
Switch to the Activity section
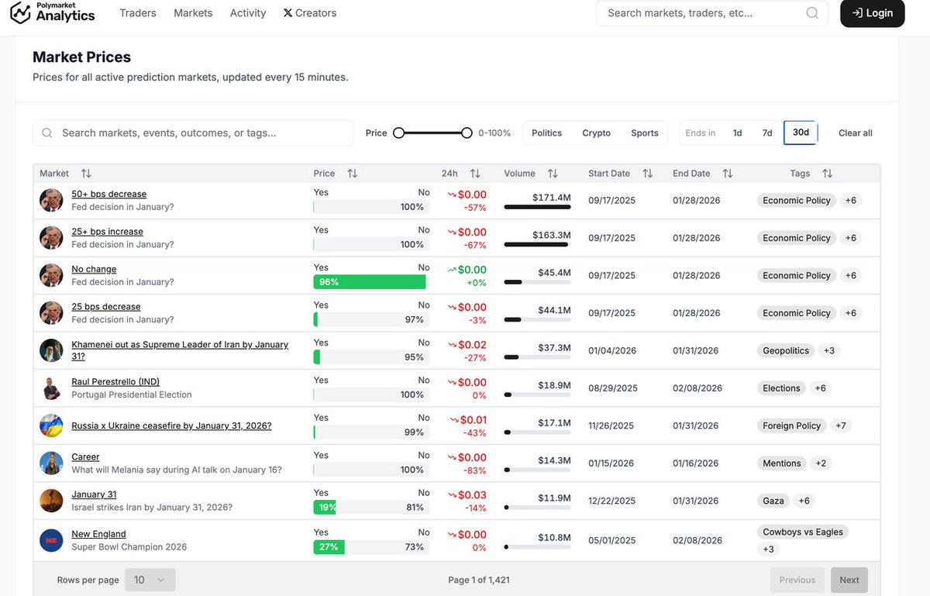point(247,12)
